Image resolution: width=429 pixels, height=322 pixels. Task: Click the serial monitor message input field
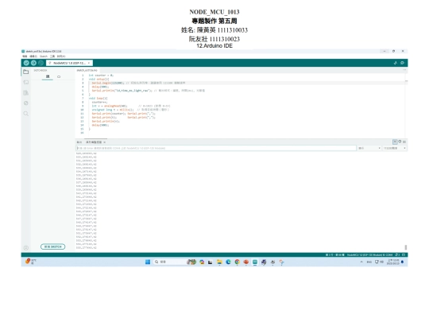pos(216,148)
